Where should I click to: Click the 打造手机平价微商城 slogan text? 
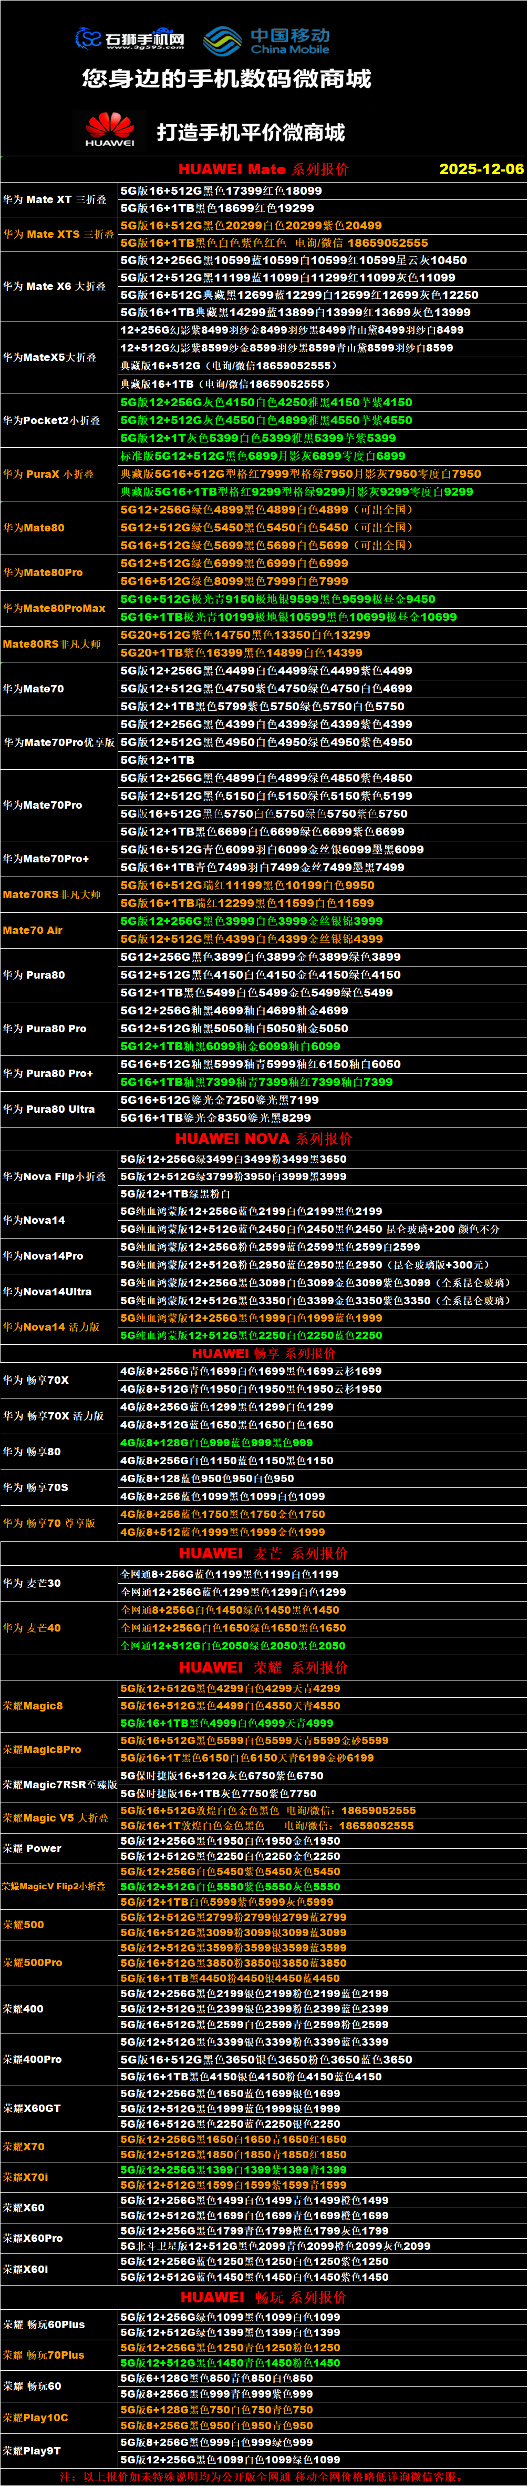click(251, 132)
